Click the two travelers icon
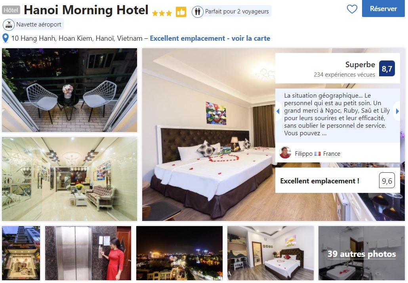Screen dimensions: 408x283 pos(198,12)
